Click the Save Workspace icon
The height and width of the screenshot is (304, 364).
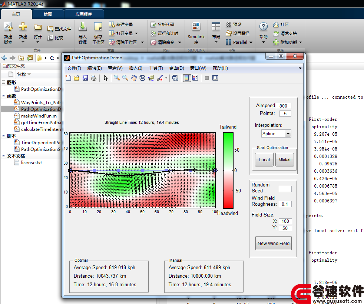tap(98, 27)
